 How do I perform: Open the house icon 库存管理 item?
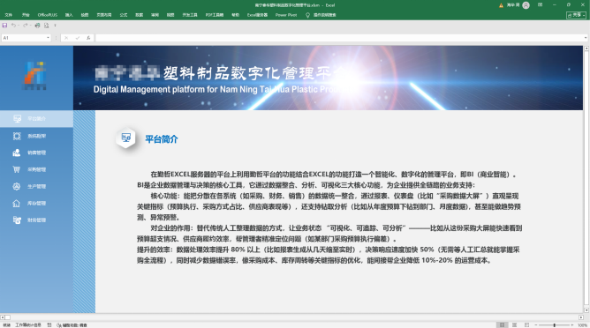17,204
